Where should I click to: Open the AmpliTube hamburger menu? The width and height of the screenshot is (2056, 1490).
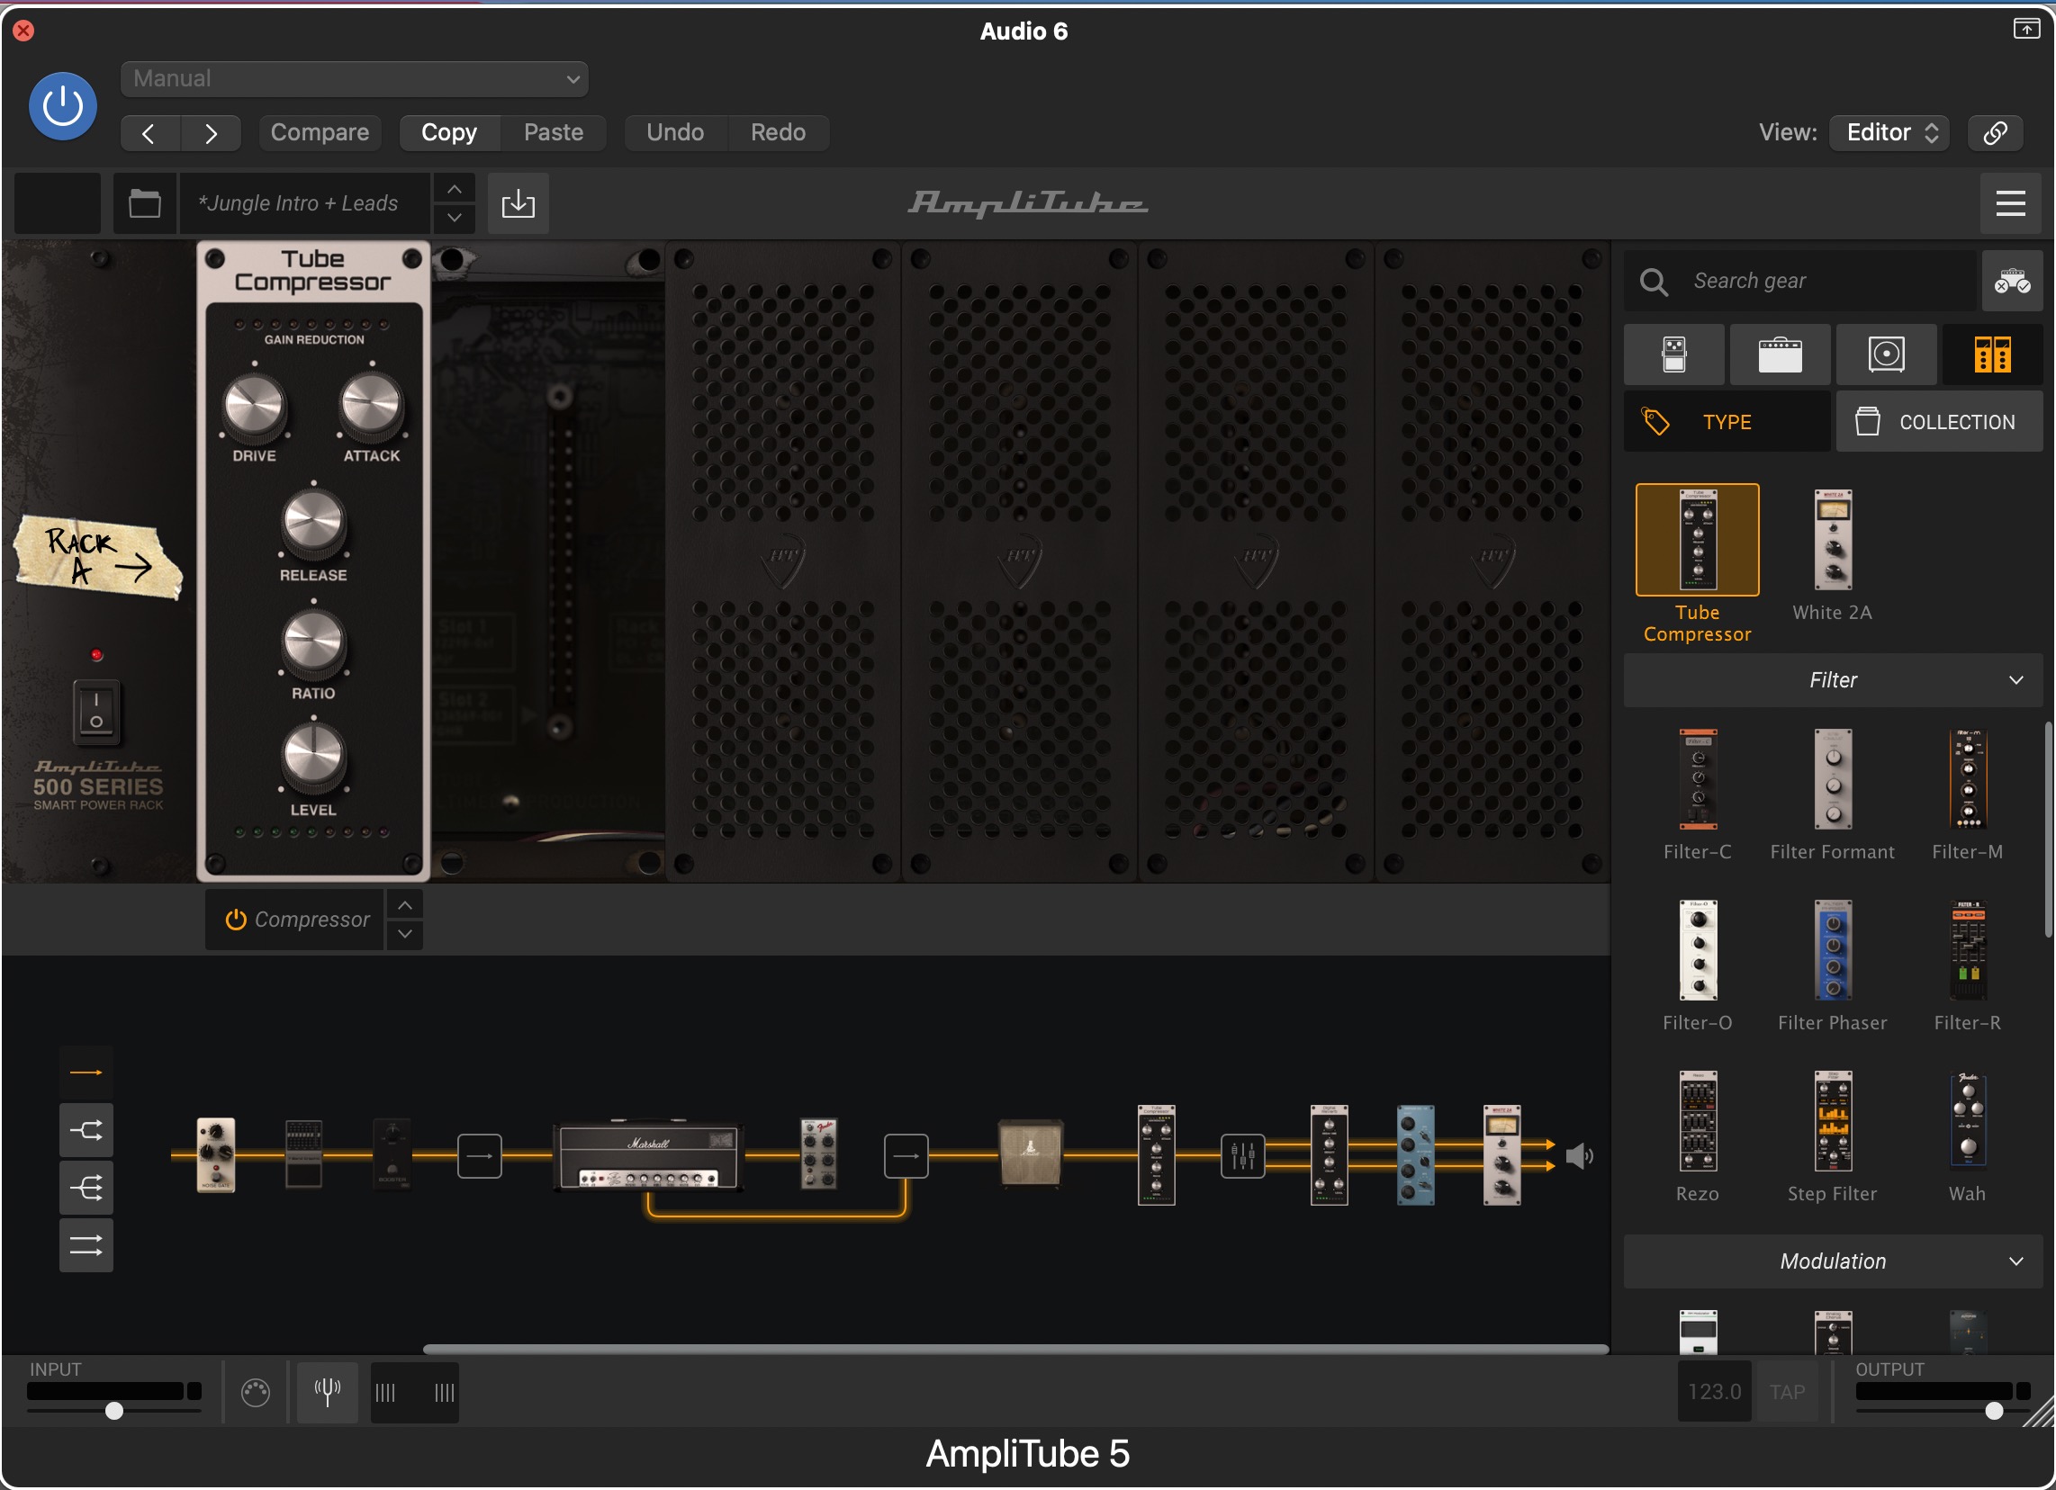(x=2010, y=203)
